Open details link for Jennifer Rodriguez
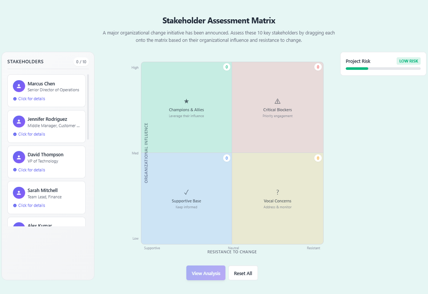This screenshot has width=428, height=294. 31,134
